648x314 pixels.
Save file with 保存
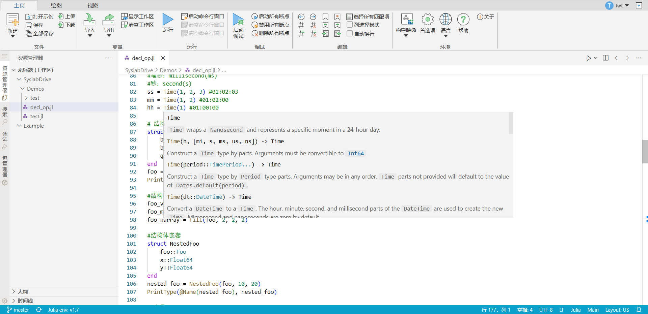pyautogui.click(x=35, y=25)
